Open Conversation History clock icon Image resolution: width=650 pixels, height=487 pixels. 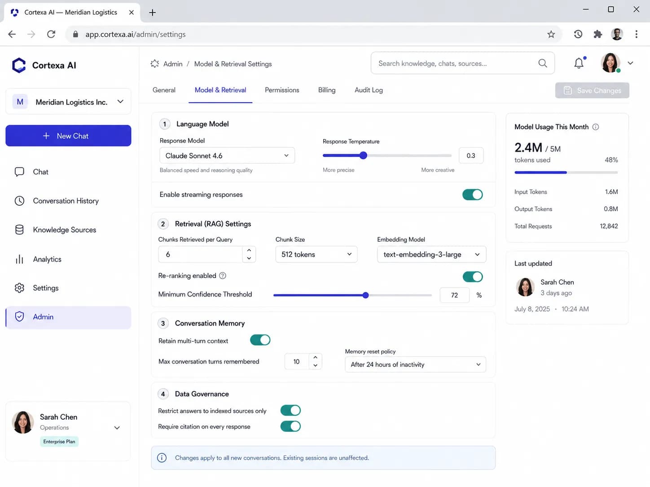[x=19, y=201]
